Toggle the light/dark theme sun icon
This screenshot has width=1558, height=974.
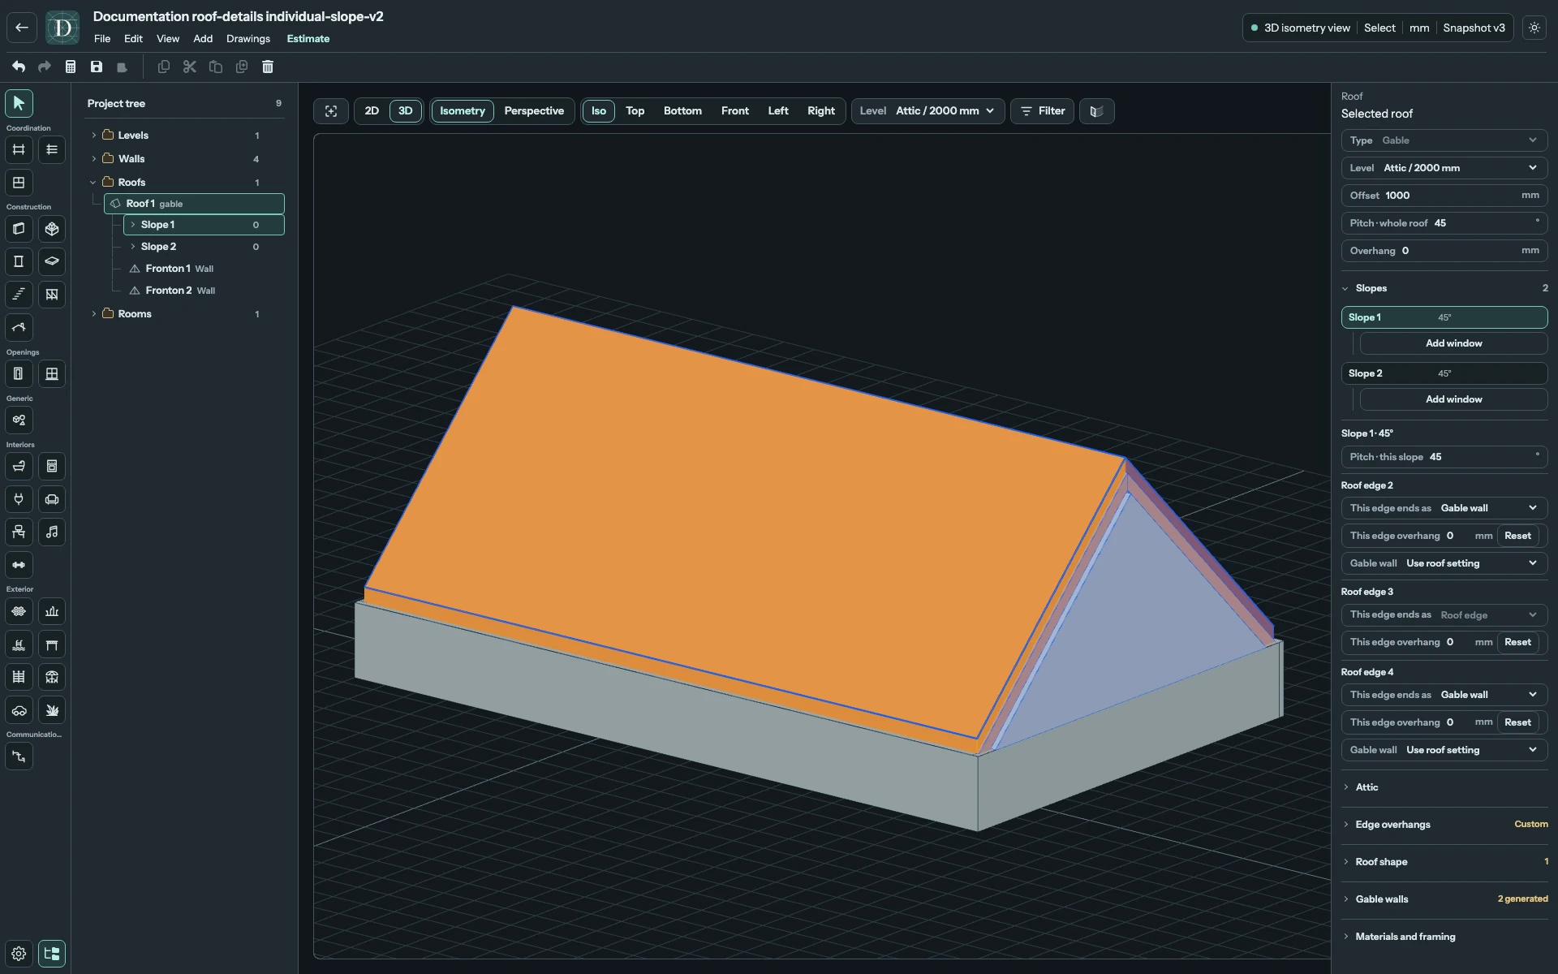[1534, 28]
